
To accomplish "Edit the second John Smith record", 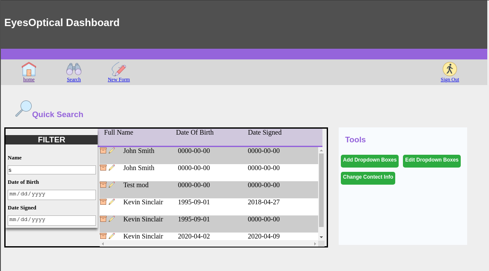I will click(x=112, y=168).
